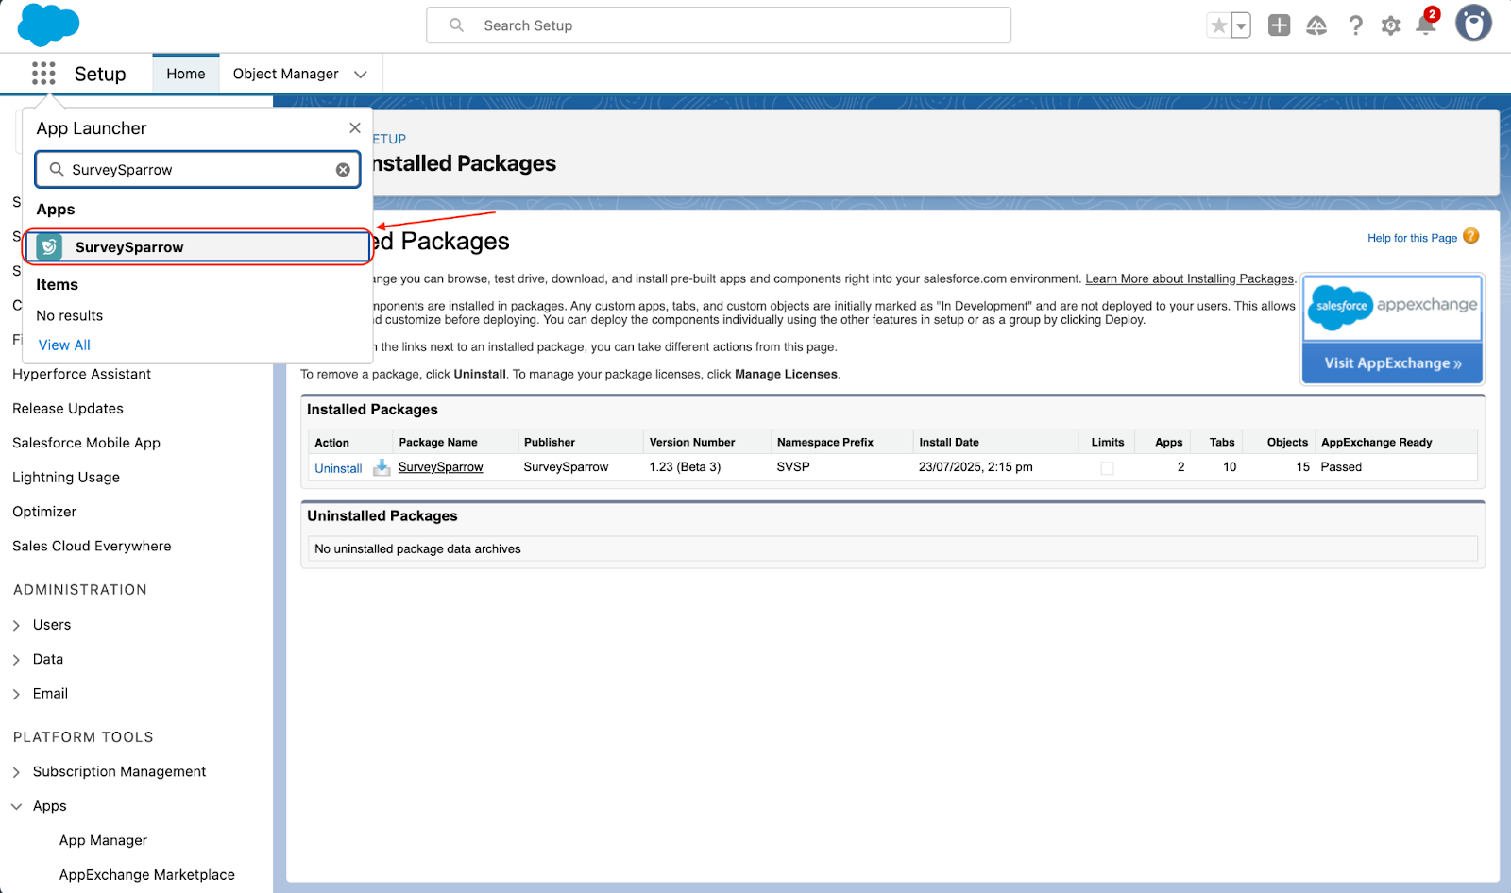This screenshot has height=893, width=1511.
Task: Open the user profile avatar
Action: point(1473,24)
